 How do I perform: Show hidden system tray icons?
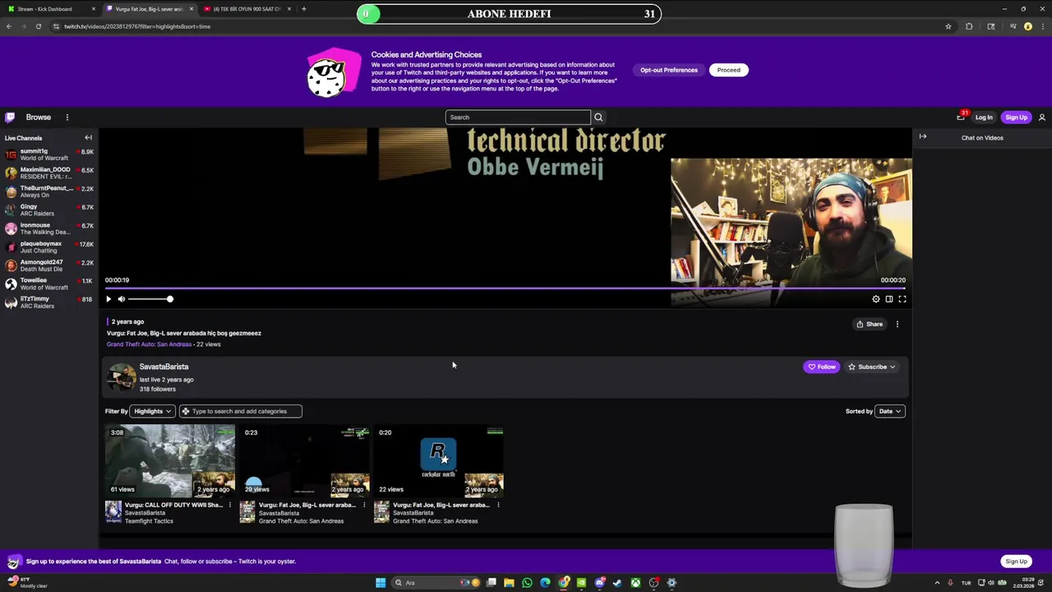pos(937,583)
